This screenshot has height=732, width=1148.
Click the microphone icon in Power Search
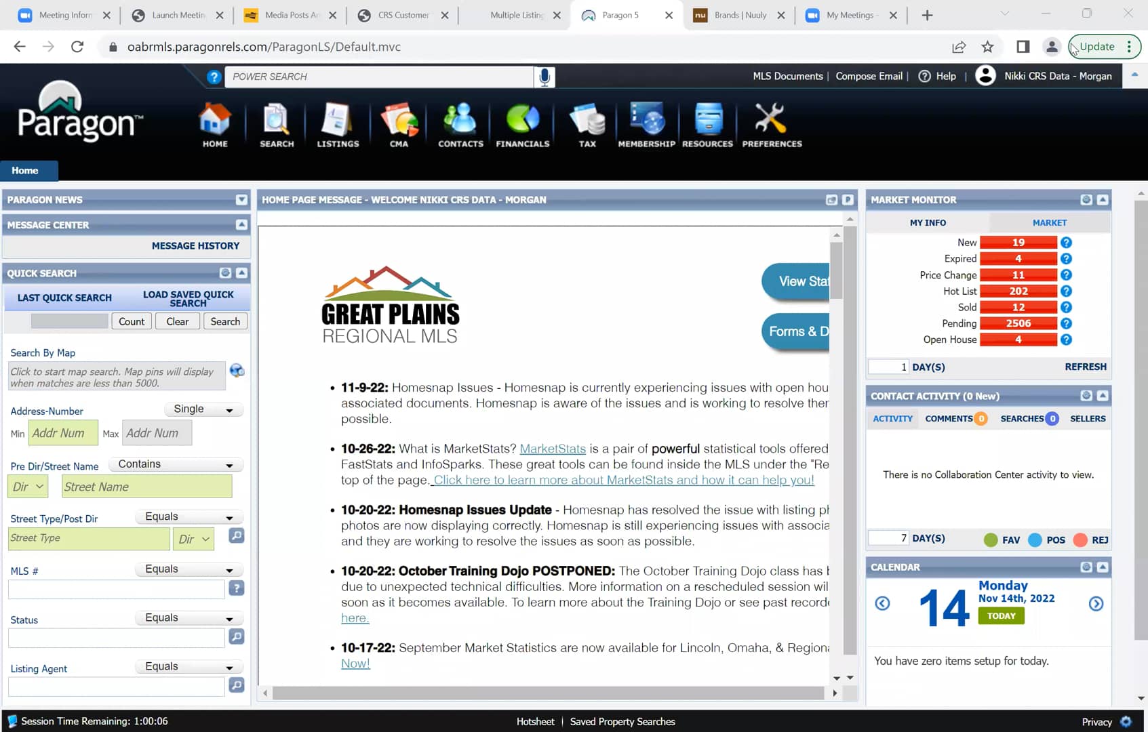[544, 77]
